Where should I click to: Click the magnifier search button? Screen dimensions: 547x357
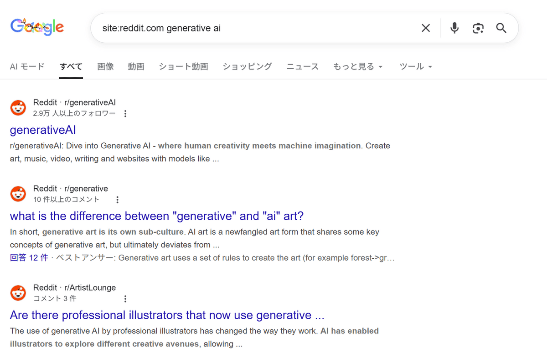[501, 28]
